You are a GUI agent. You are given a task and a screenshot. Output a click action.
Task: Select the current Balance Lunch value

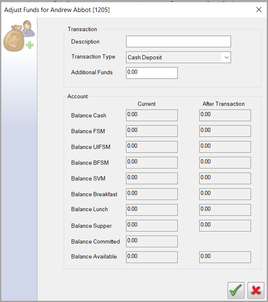click(151, 210)
